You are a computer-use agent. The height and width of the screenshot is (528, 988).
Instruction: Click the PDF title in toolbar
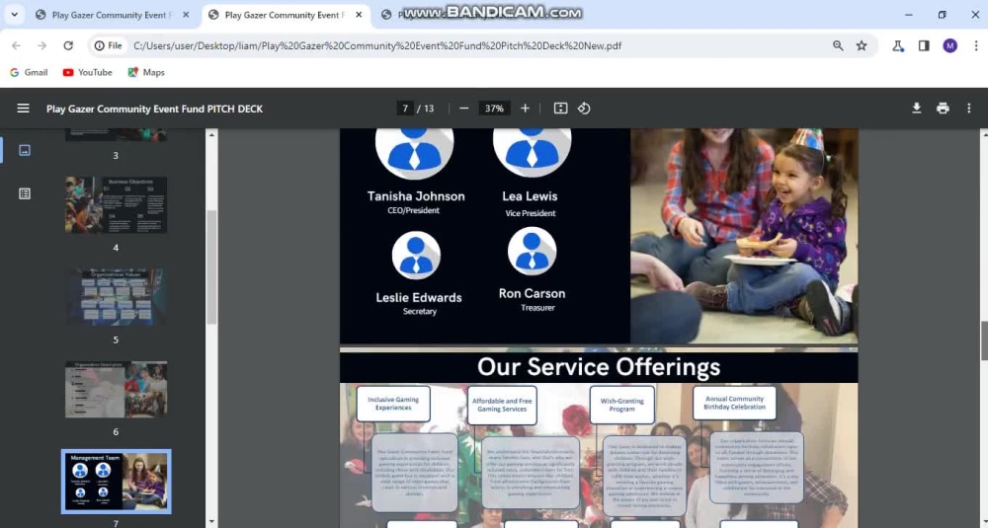[154, 109]
